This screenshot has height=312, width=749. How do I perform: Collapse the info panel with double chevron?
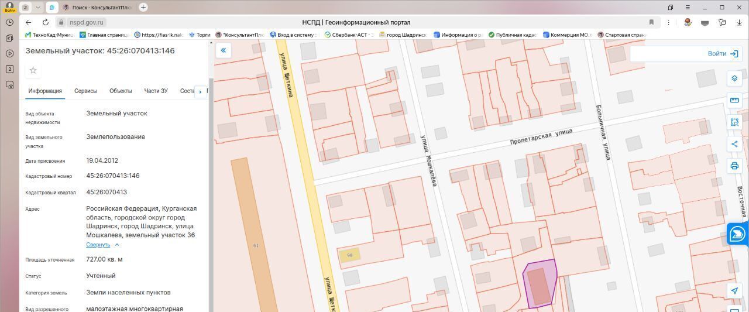(x=224, y=51)
